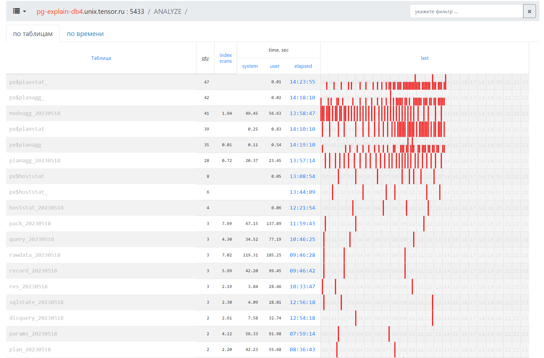The height and width of the screenshot is (358, 544).
Task: Select the 'по таблицам' tab
Action: (x=33, y=34)
